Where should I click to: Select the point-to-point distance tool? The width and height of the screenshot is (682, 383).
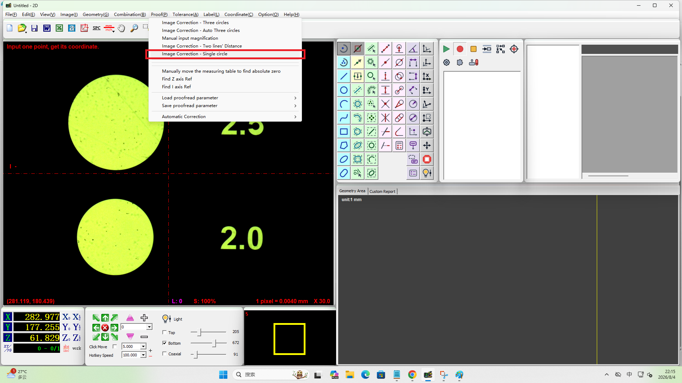point(385,49)
